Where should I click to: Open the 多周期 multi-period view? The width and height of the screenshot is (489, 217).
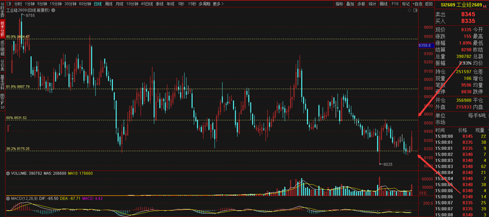(x=205, y=4)
